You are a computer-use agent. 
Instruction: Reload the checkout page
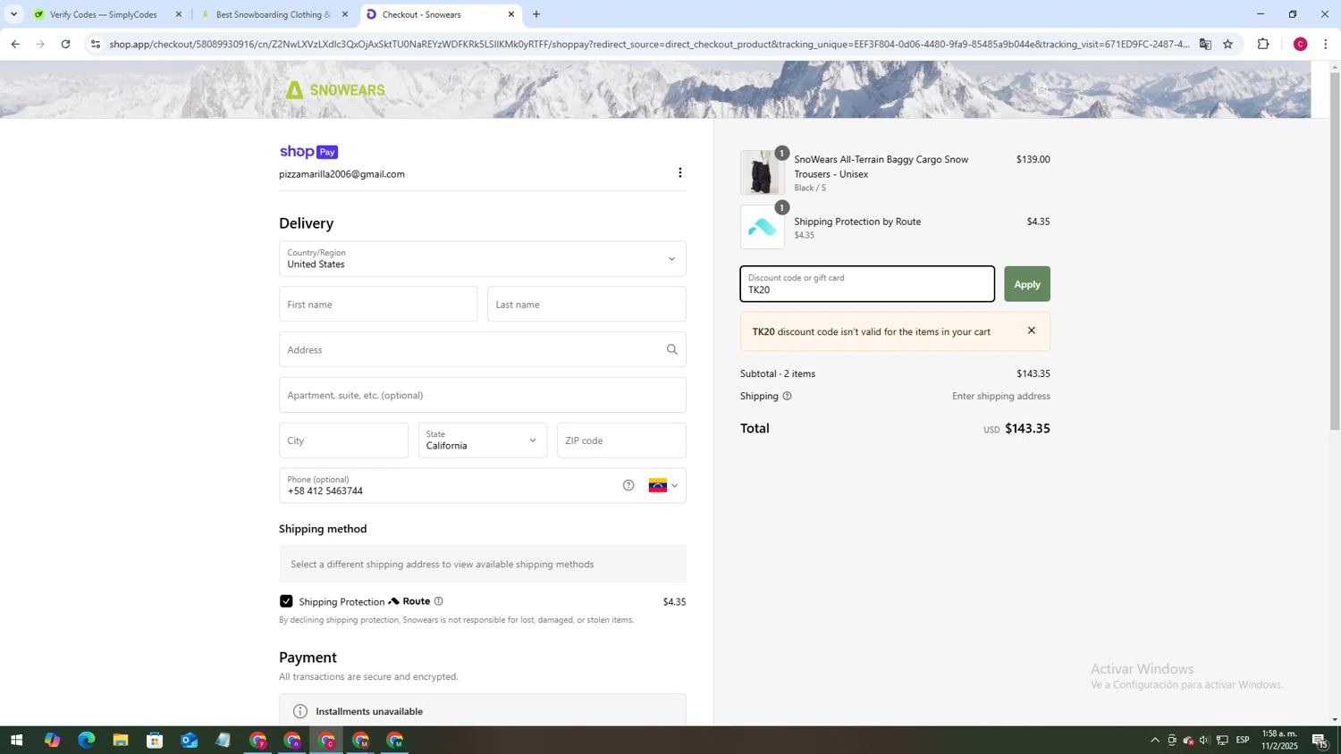[65, 44]
